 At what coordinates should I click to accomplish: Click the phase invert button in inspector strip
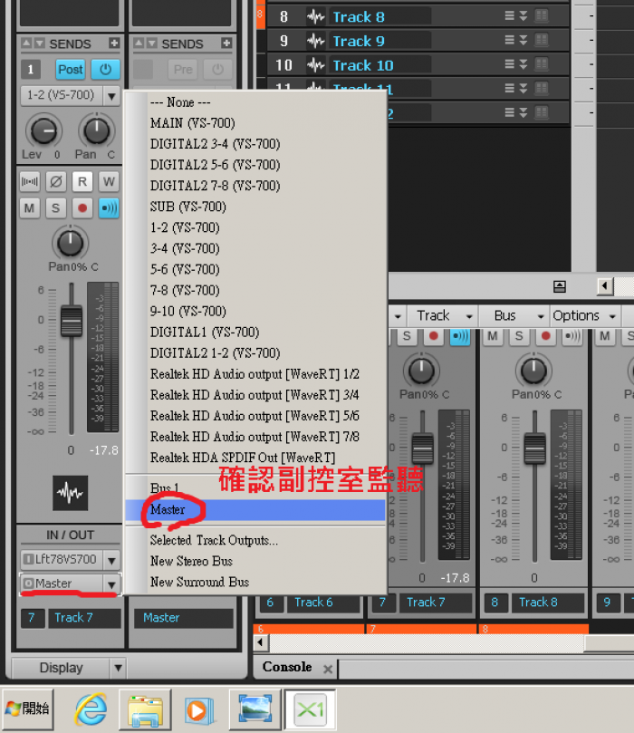click(x=56, y=181)
